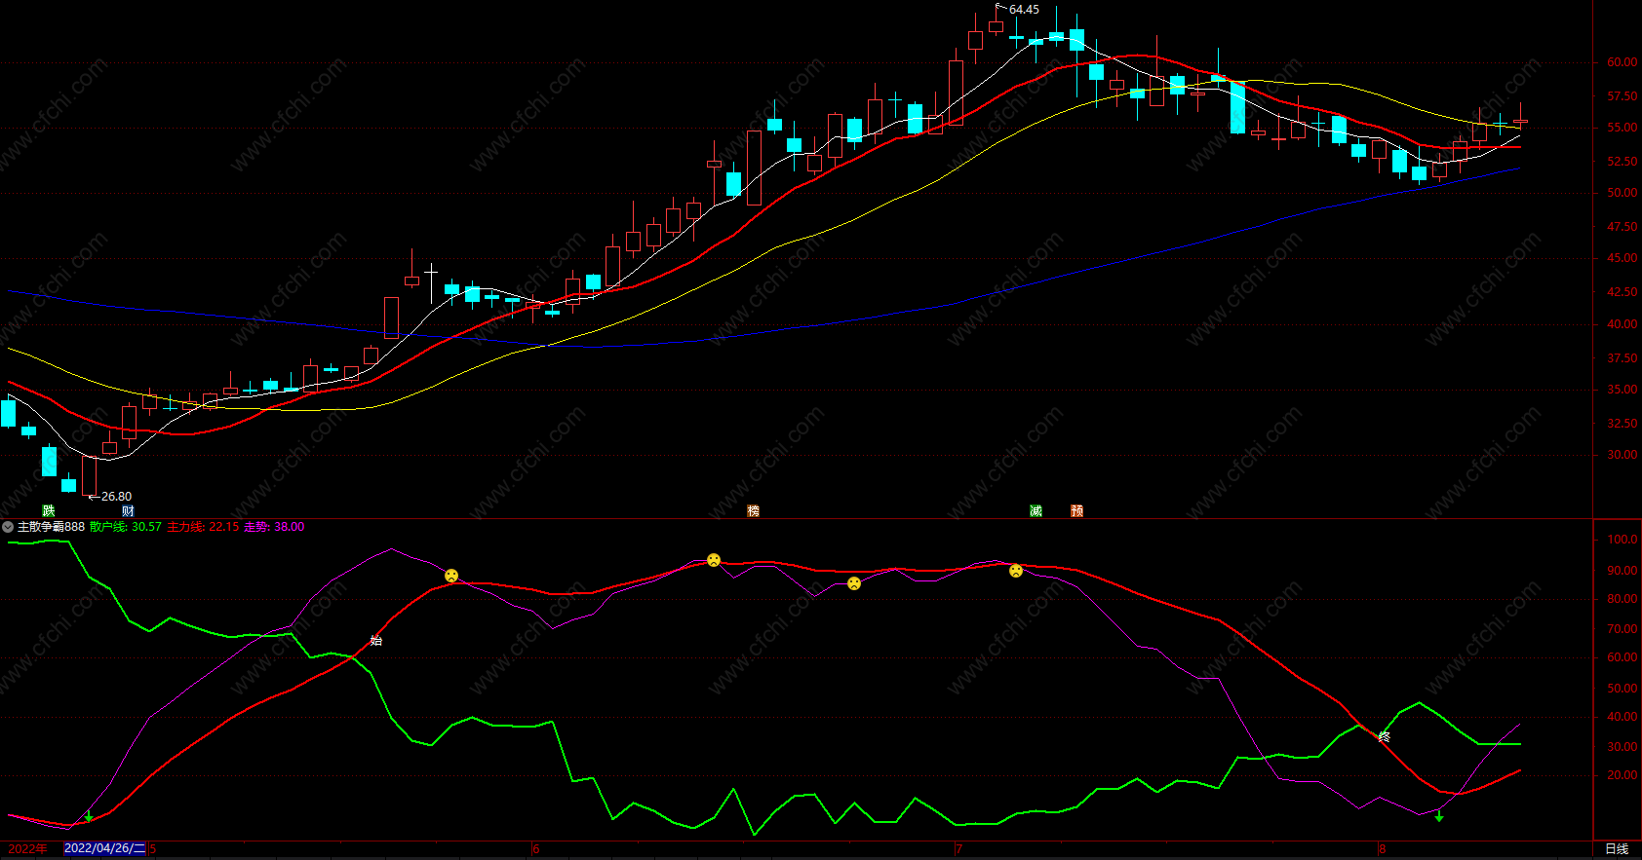Screen dimensions: 1642x860
Task: Click the 跌 event marker icon
Action: pyautogui.click(x=49, y=511)
